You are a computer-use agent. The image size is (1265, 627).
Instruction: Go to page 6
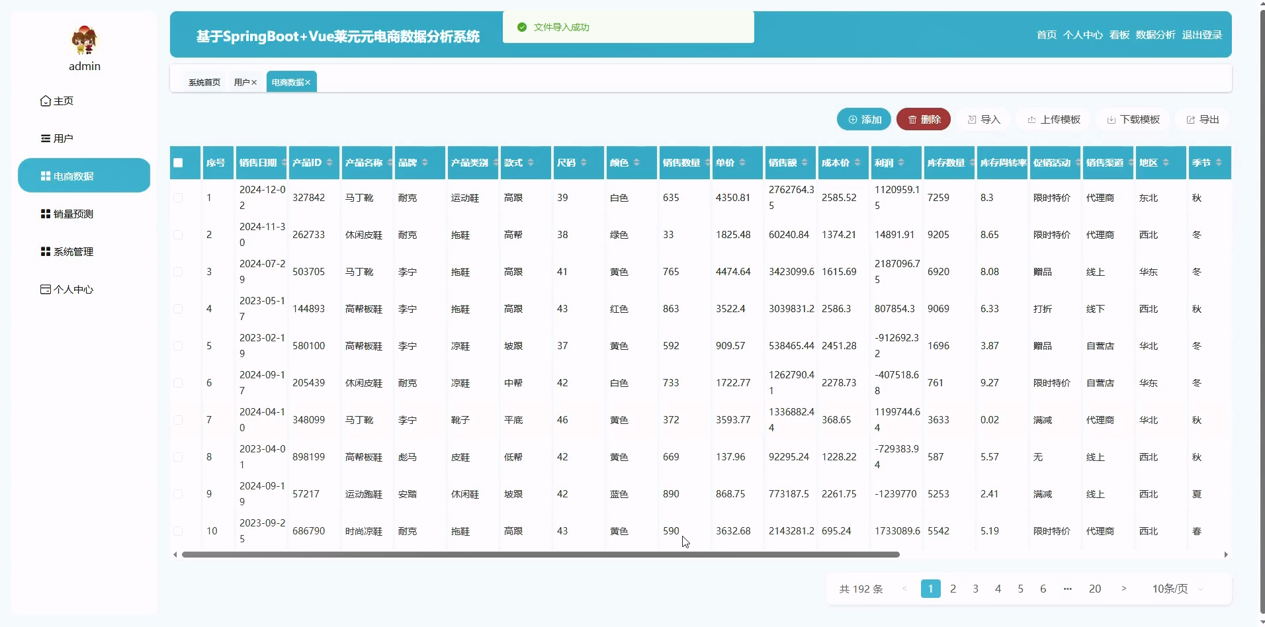[x=1043, y=589]
